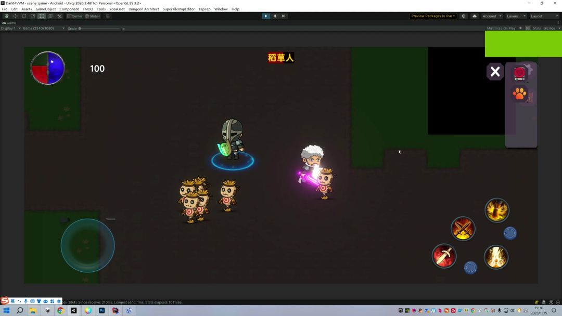Pause the game with Pause button
Screen dimensions: 562x316
275,16
